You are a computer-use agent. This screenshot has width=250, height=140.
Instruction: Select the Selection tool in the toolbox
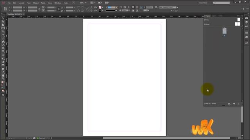[3, 18]
